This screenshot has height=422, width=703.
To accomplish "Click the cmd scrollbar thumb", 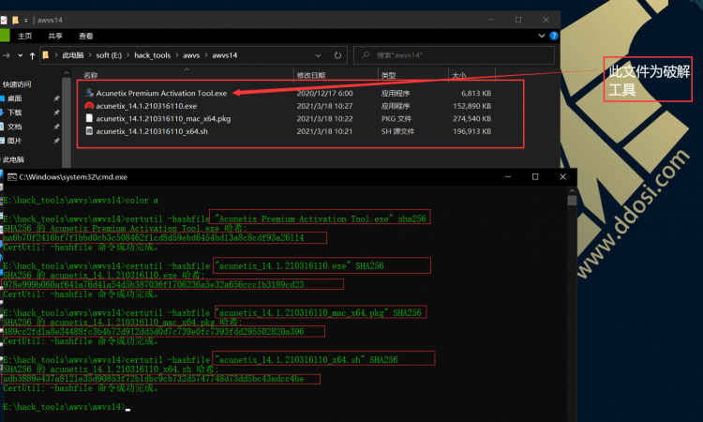I will (x=572, y=200).
